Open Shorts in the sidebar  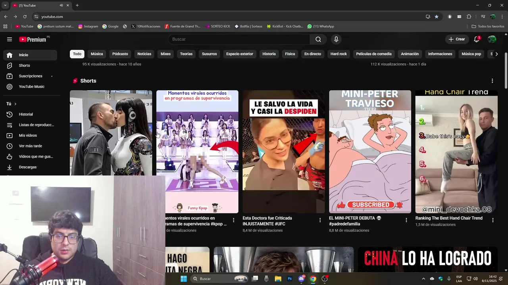(x=30, y=65)
